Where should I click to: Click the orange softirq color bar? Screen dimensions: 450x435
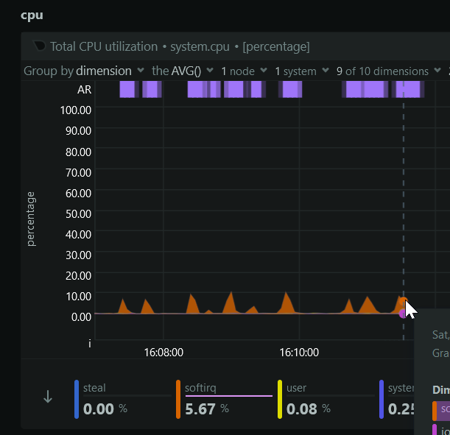point(178,399)
